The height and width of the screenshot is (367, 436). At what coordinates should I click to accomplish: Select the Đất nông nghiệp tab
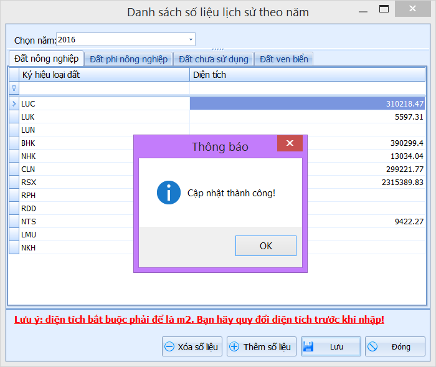click(47, 59)
